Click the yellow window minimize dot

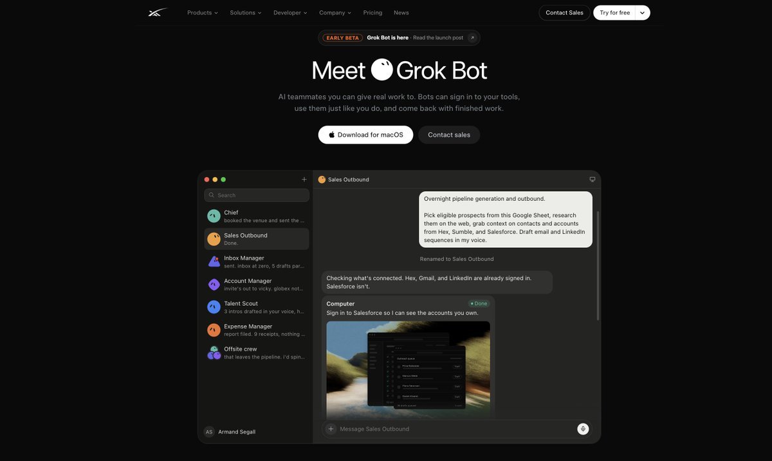[215, 180]
